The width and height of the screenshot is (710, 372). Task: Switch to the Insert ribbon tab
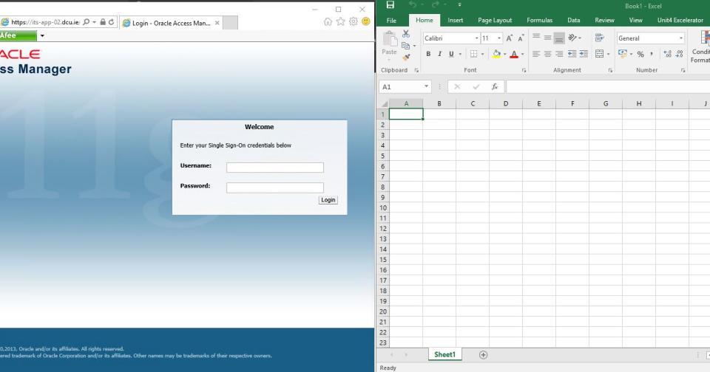click(x=455, y=21)
